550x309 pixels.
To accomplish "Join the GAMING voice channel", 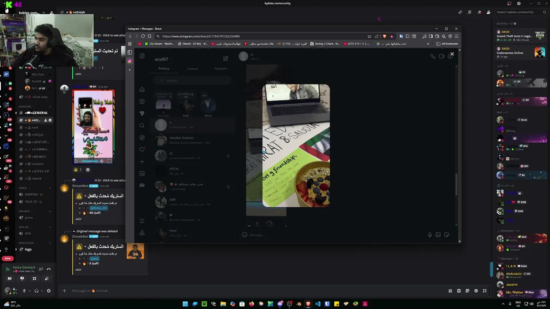I will (34, 194).
